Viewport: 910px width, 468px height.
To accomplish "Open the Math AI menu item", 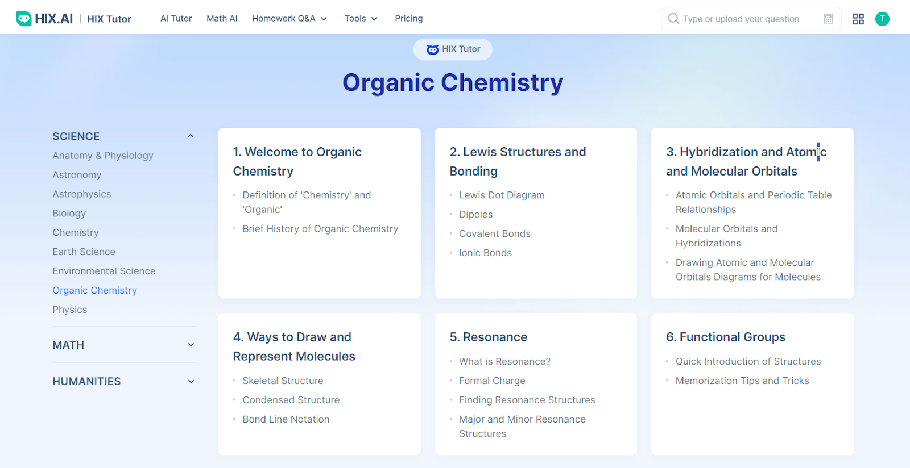I will tap(222, 19).
